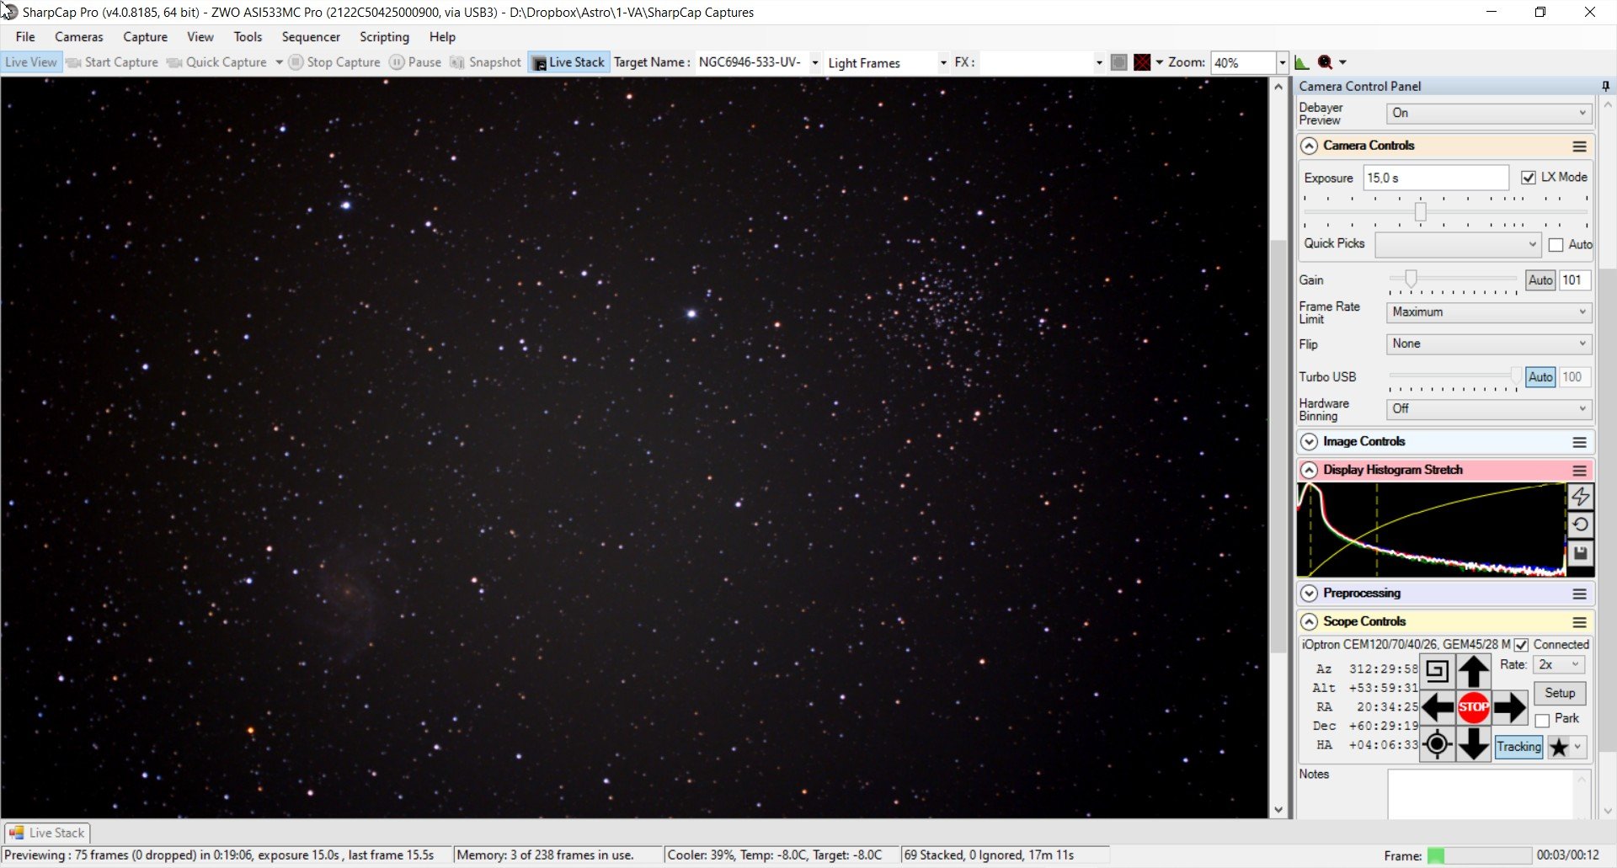Enable the Auto exposure checkbox
Viewport: 1617px width, 868px height.
click(1556, 245)
